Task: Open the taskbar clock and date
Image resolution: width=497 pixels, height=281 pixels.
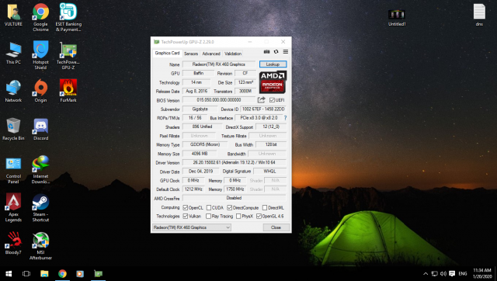Action: click(482, 273)
